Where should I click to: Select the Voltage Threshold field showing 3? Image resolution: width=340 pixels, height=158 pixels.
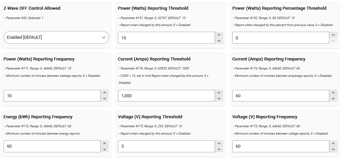tap(166, 146)
